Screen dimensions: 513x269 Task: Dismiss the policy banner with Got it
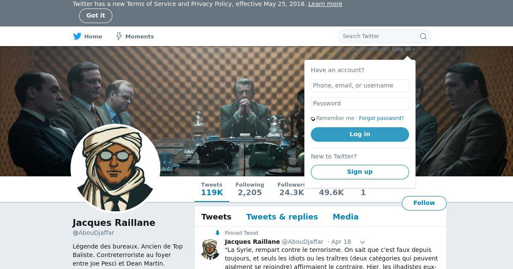(96, 15)
